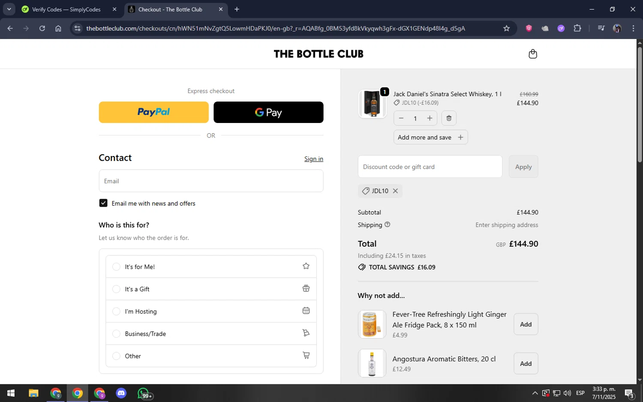Open the shopping bag cart icon
Screen dimensions: 643x402
533,54
